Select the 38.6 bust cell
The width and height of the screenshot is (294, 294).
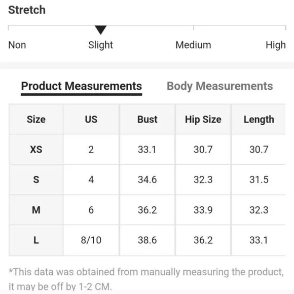click(x=147, y=240)
